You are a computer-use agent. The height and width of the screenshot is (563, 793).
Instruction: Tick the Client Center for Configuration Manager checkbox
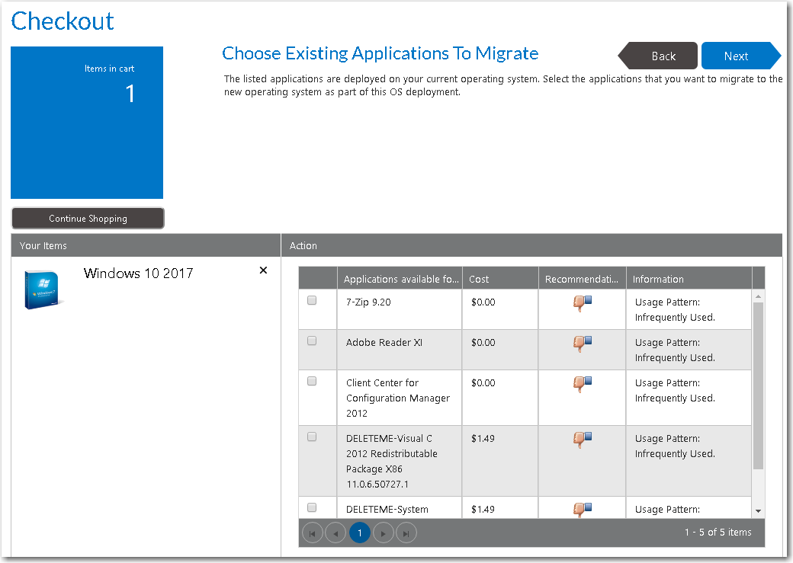point(312,382)
